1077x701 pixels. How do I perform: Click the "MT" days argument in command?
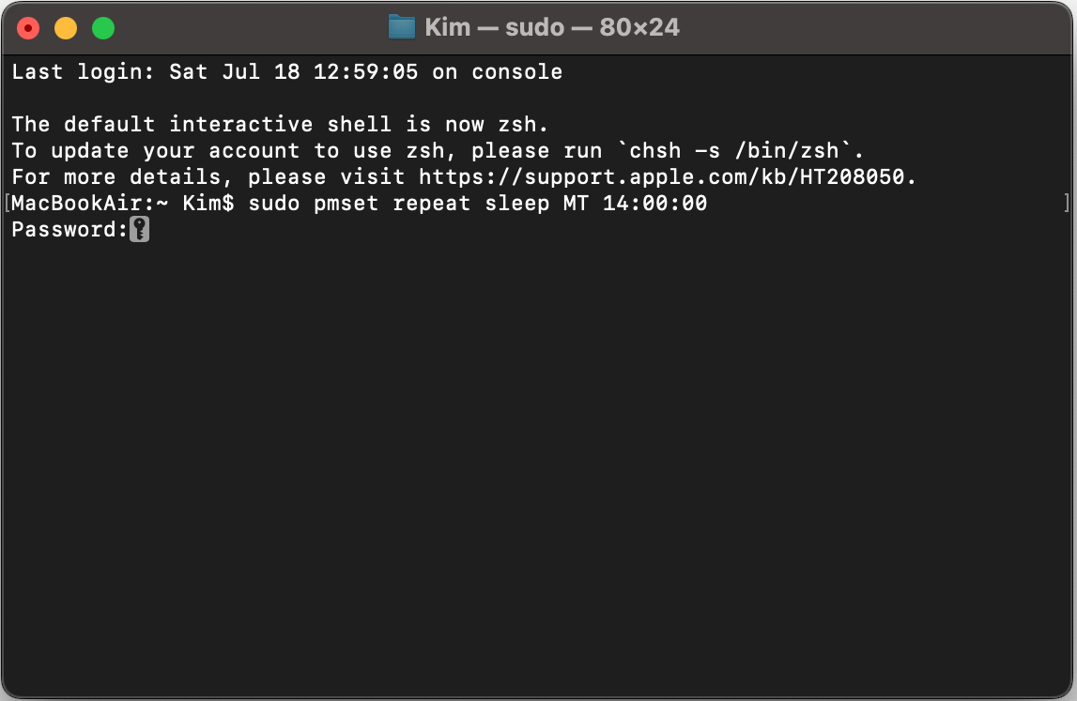577,204
